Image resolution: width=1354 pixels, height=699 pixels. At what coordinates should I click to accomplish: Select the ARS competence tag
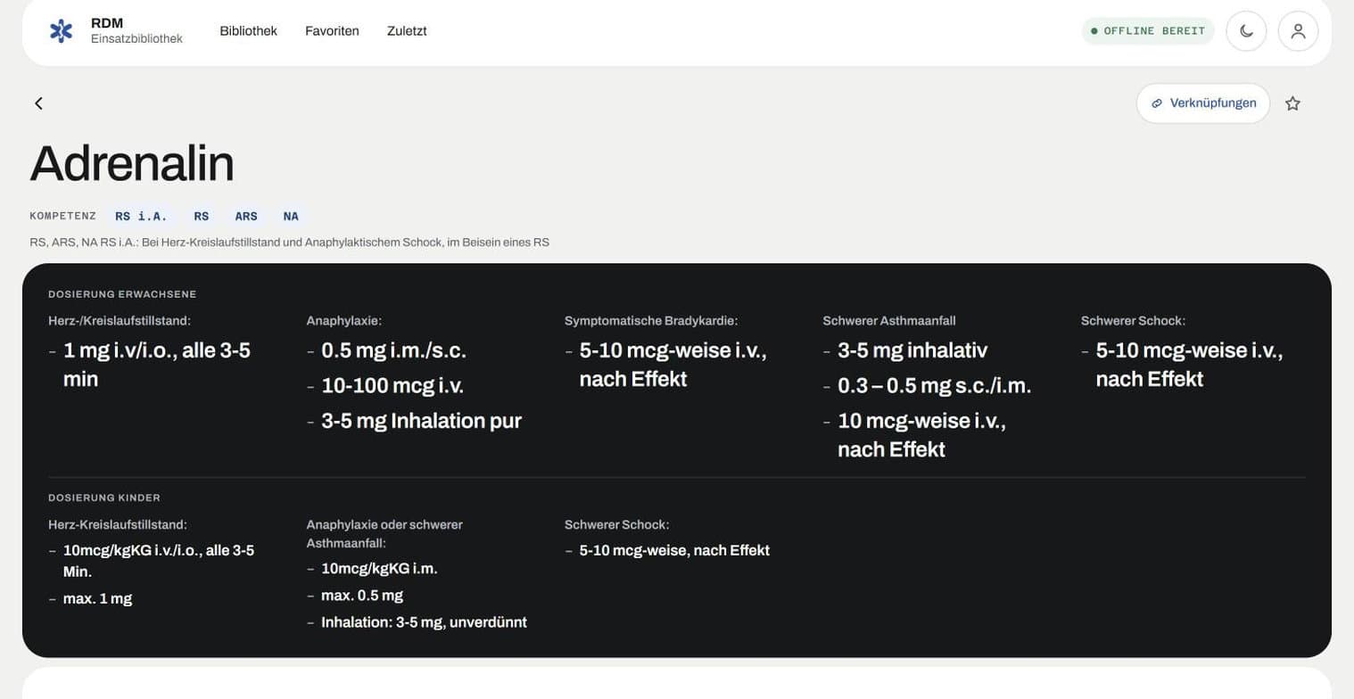coord(246,216)
